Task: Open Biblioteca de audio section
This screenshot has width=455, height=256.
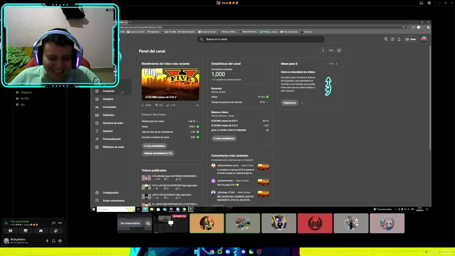Action: (x=113, y=147)
